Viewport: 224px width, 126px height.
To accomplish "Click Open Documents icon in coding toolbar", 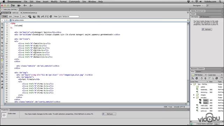I will point(2,24).
